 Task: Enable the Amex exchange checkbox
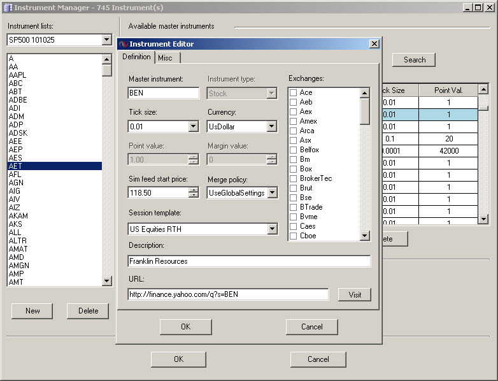293,121
